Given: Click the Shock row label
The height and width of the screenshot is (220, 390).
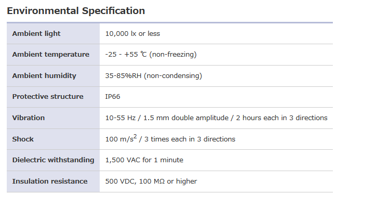Looking at the screenshot, I should 23,139.
